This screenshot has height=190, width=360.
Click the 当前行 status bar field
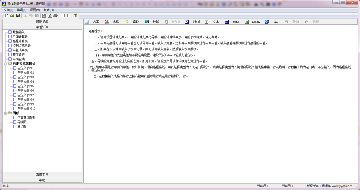[x=262, y=186]
